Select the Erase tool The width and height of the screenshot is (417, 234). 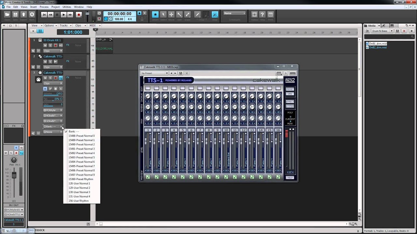click(187, 14)
